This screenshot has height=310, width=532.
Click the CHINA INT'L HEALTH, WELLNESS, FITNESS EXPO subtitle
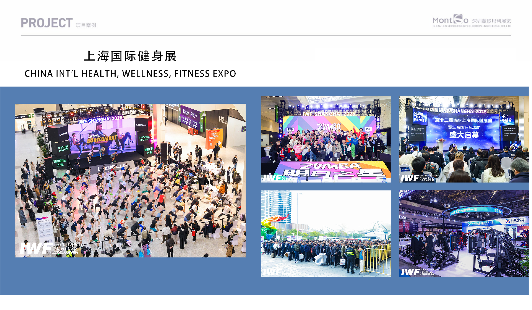[130, 74]
